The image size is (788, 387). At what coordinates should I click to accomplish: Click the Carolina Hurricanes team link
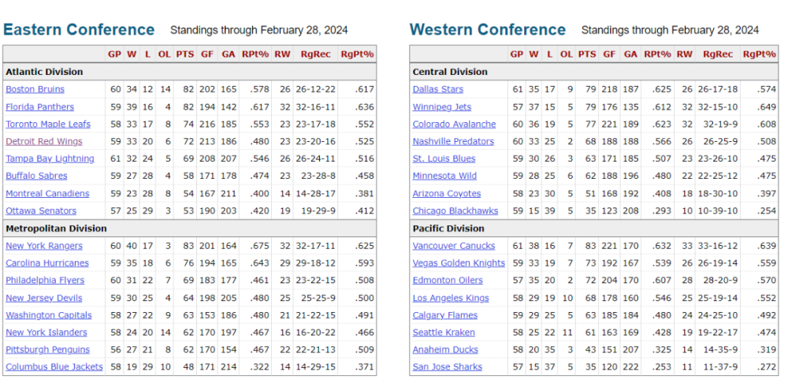tap(47, 263)
